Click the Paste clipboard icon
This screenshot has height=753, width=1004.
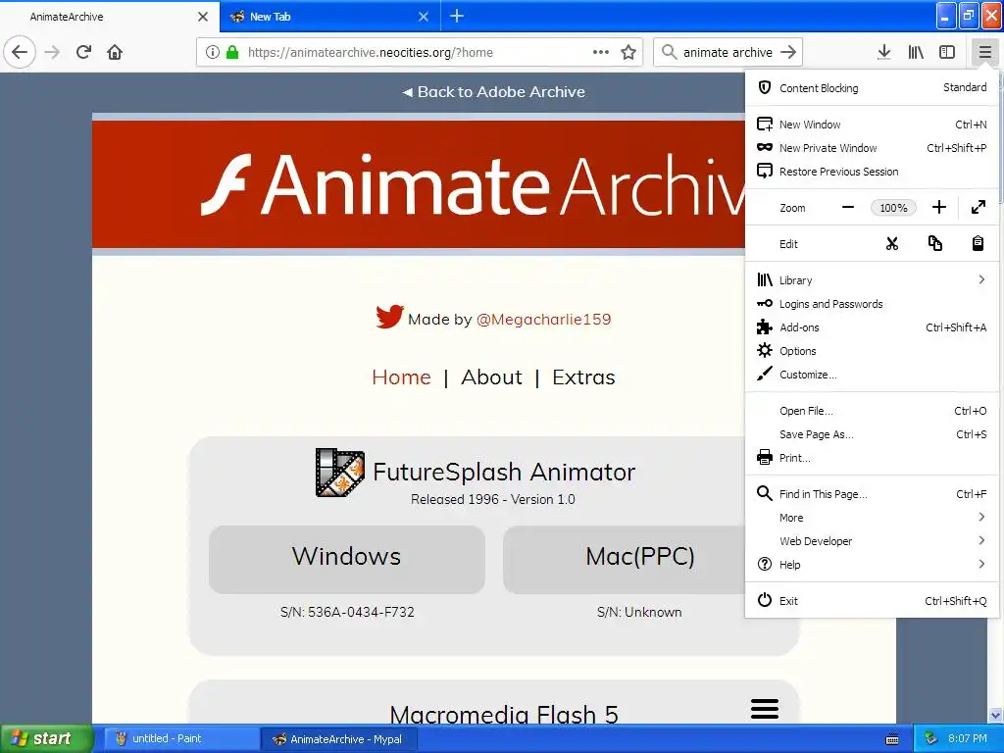click(978, 243)
